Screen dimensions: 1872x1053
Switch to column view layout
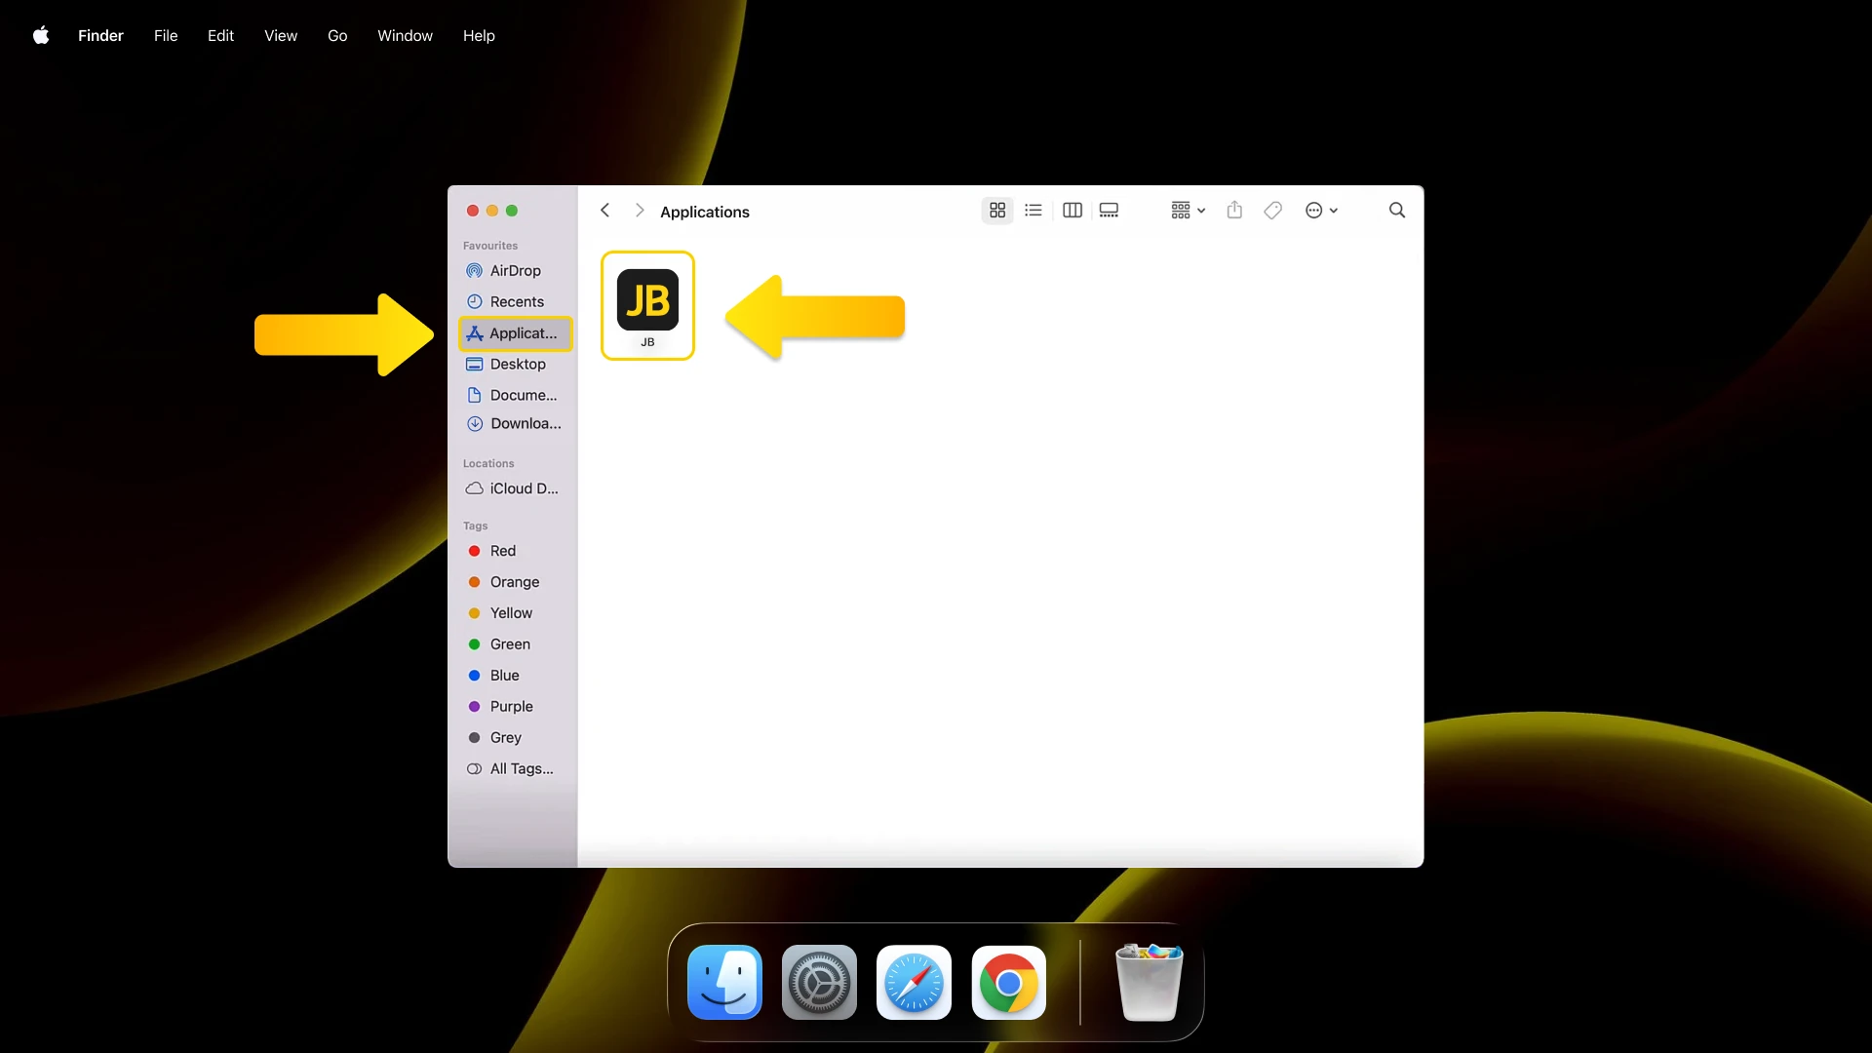[1072, 210]
